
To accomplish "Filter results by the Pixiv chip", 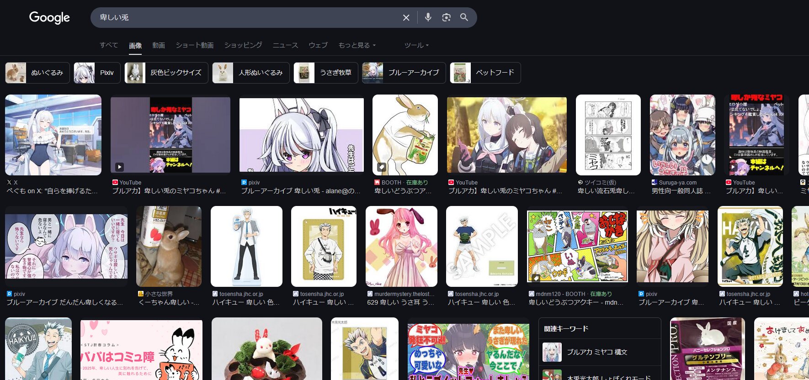I will [97, 73].
